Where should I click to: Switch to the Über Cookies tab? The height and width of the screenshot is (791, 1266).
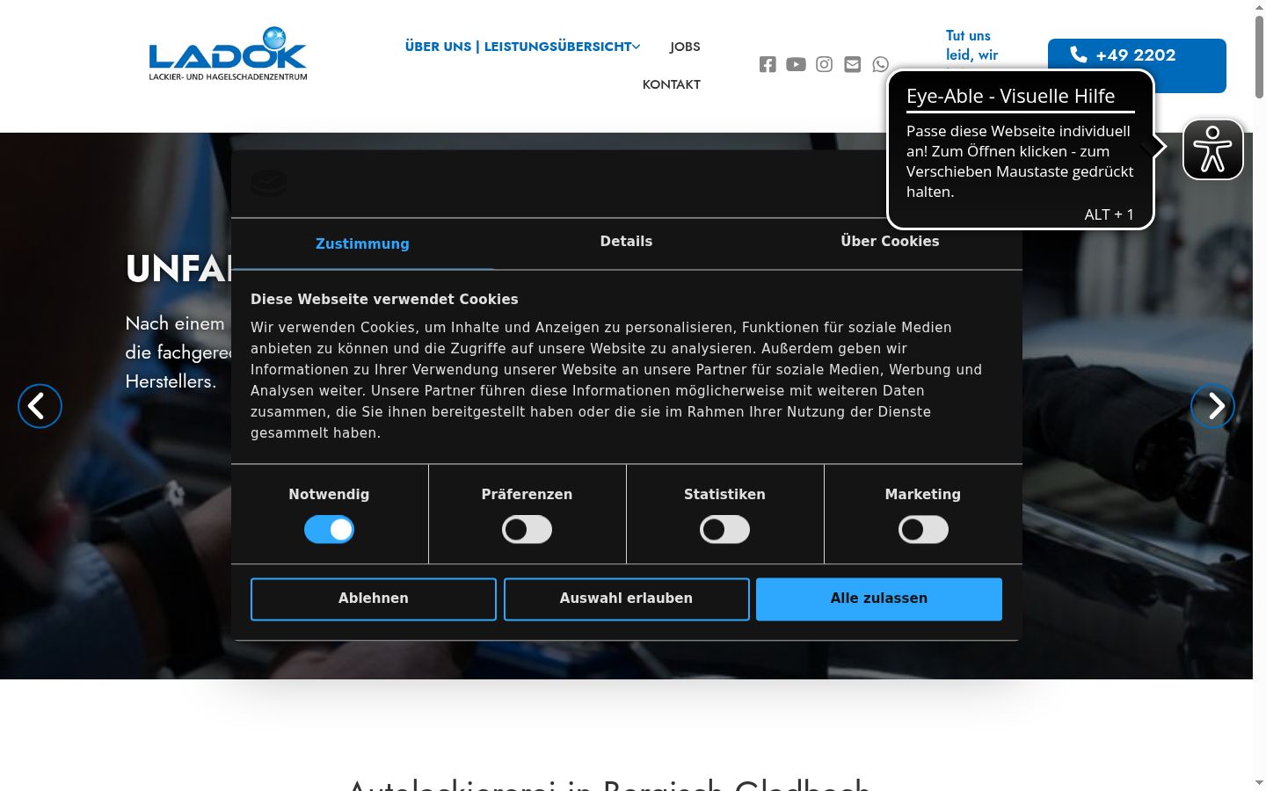890,242
